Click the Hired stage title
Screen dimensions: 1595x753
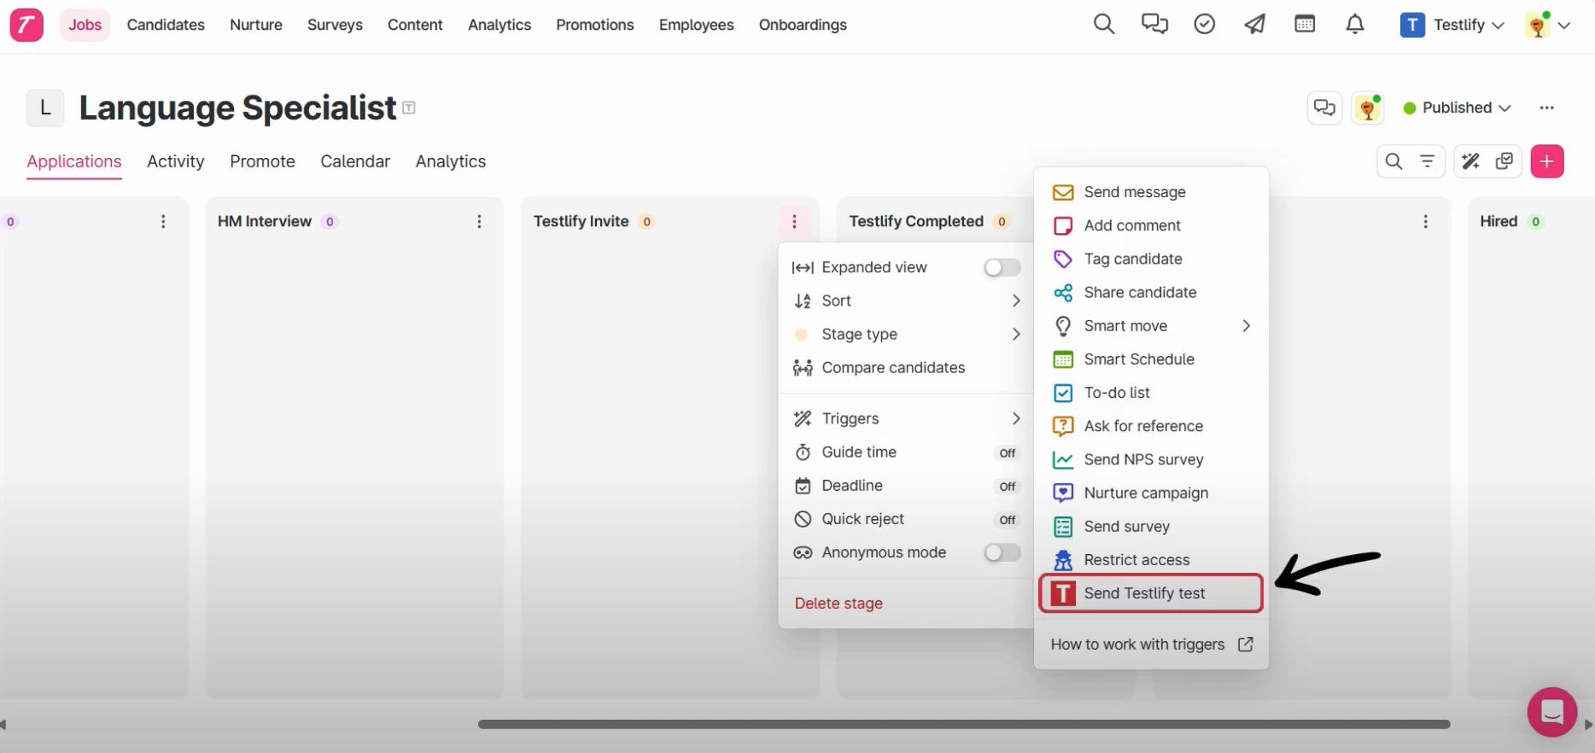(x=1499, y=221)
